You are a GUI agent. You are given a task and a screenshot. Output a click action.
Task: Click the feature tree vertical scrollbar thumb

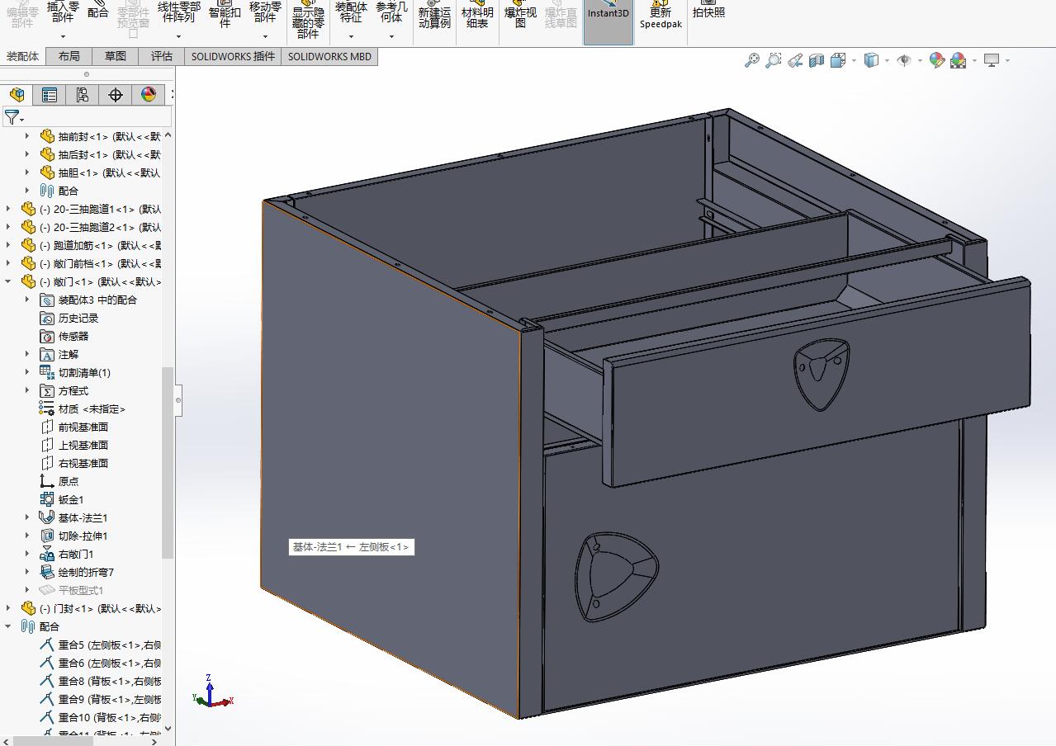[168, 462]
